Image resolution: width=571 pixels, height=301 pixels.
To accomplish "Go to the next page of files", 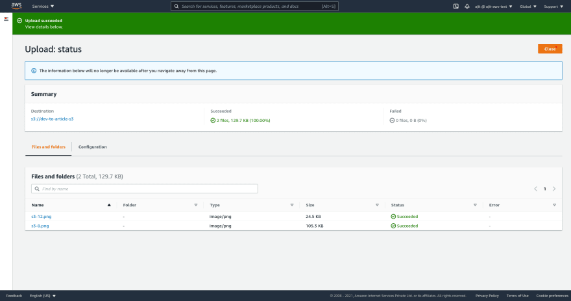I will 554,189.
